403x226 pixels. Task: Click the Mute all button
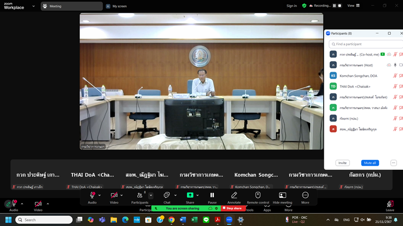coord(370,163)
